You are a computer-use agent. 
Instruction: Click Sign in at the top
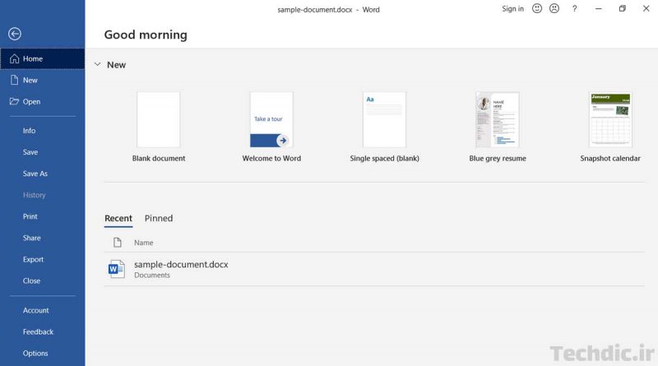coord(512,9)
